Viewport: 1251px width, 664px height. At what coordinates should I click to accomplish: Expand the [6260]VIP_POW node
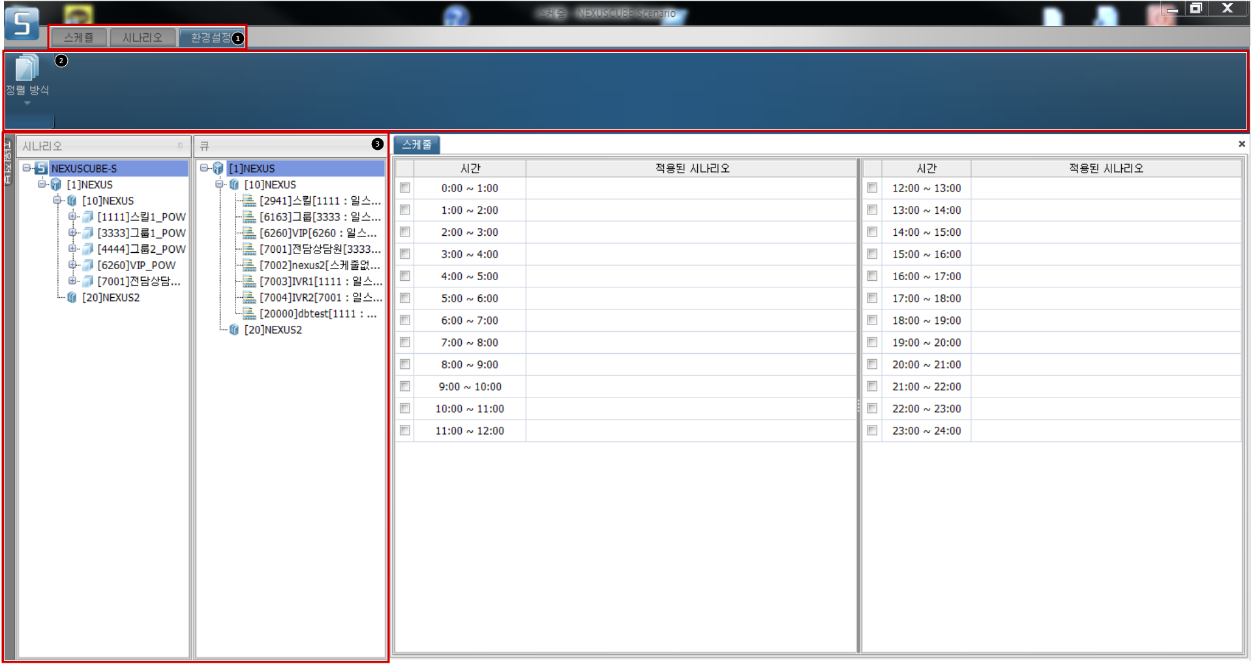pyautogui.click(x=72, y=265)
